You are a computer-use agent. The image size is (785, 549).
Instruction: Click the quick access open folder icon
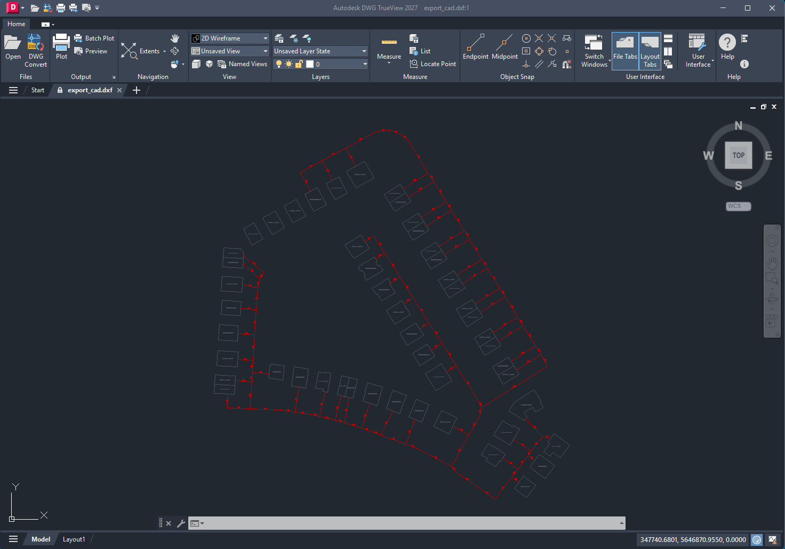click(x=35, y=8)
